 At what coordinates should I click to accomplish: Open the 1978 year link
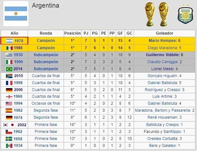pyautogui.click(x=19, y=41)
